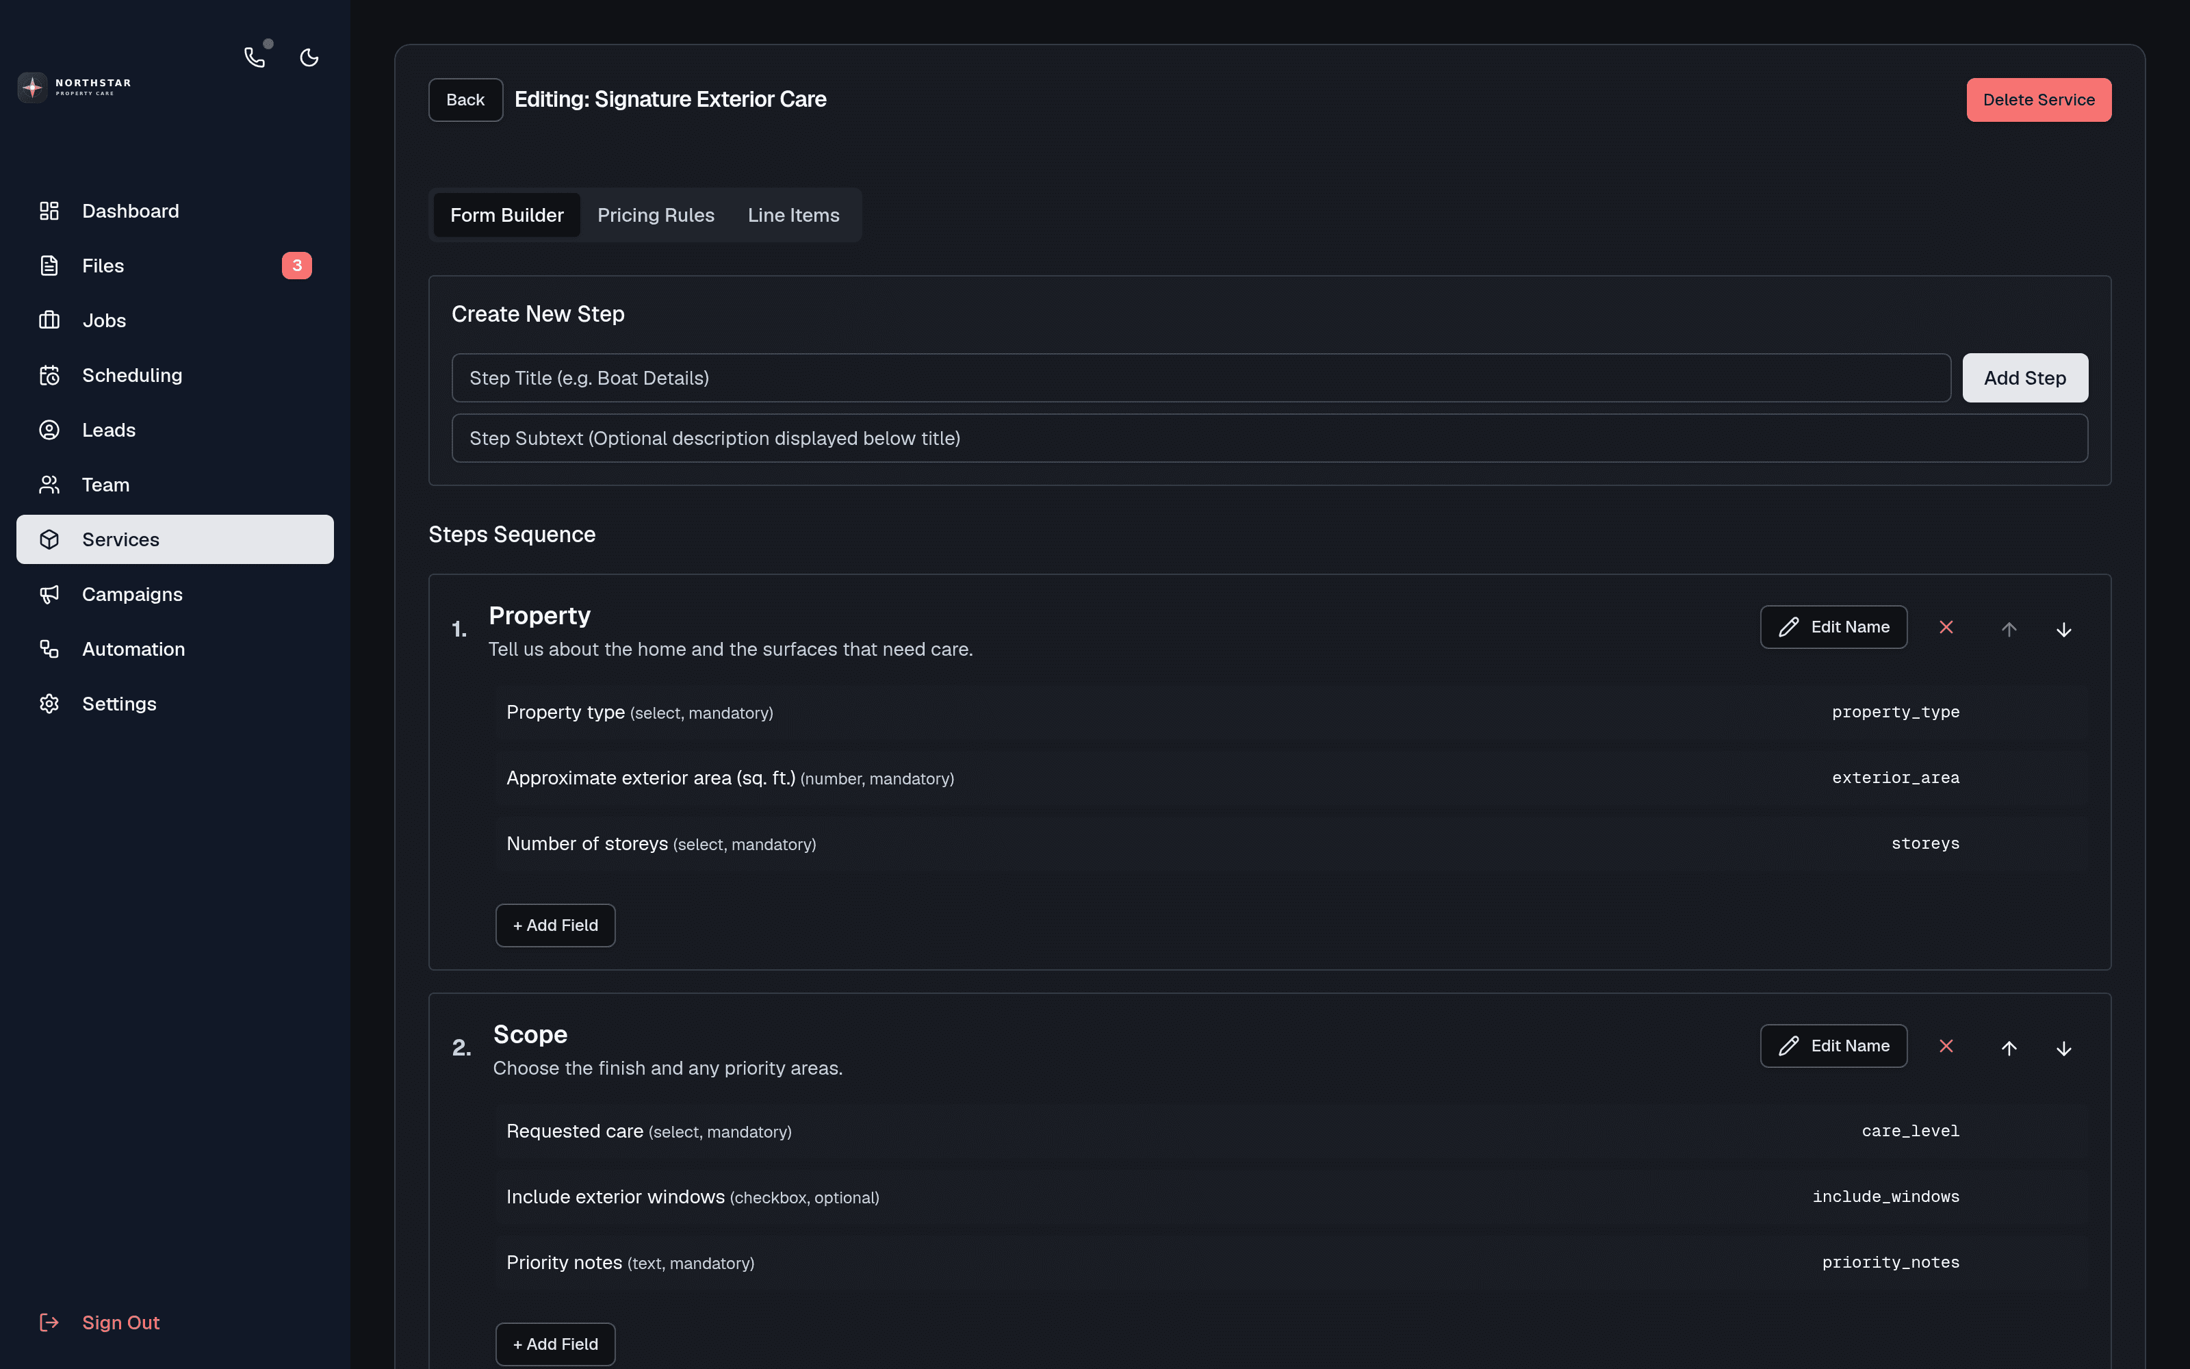2190x1369 pixels.
Task: Click the exterior_area field key
Action: 1895,779
